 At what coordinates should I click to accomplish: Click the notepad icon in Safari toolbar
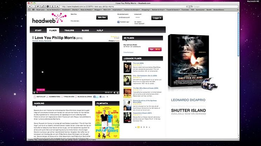coord(38,7)
